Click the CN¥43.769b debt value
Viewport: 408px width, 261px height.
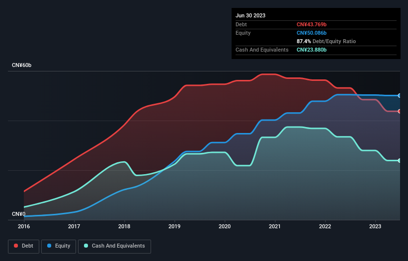pyautogui.click(x=312, y=24)
